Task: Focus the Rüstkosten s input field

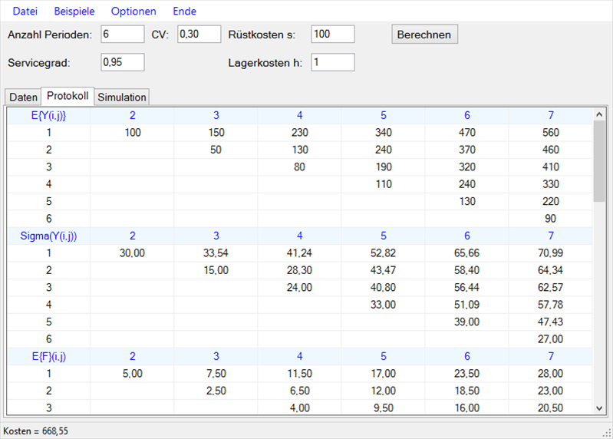Action: (x=332, y=35)
